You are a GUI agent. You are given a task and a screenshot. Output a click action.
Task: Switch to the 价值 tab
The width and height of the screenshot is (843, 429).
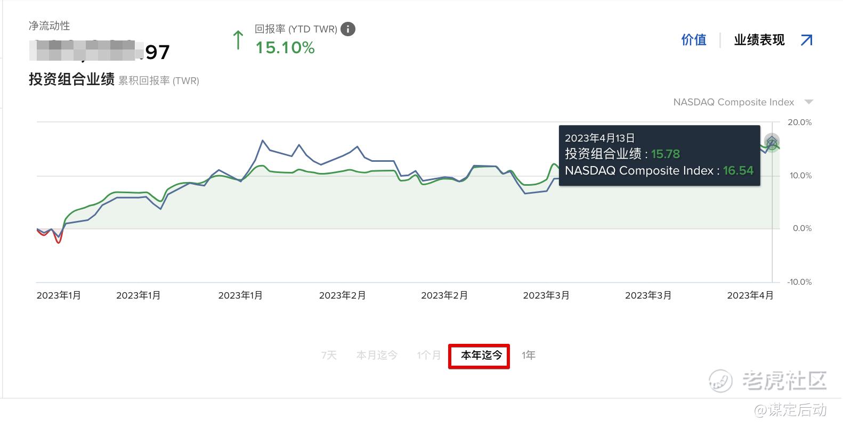[693, 40]
